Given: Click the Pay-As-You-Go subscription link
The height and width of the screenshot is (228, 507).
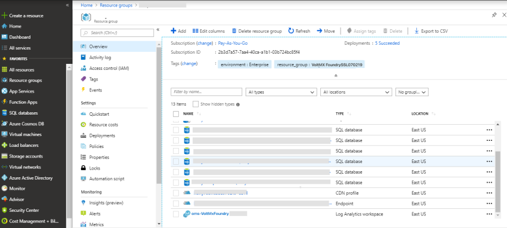Looking at the screenshot, I should click(x=233, y=43).
